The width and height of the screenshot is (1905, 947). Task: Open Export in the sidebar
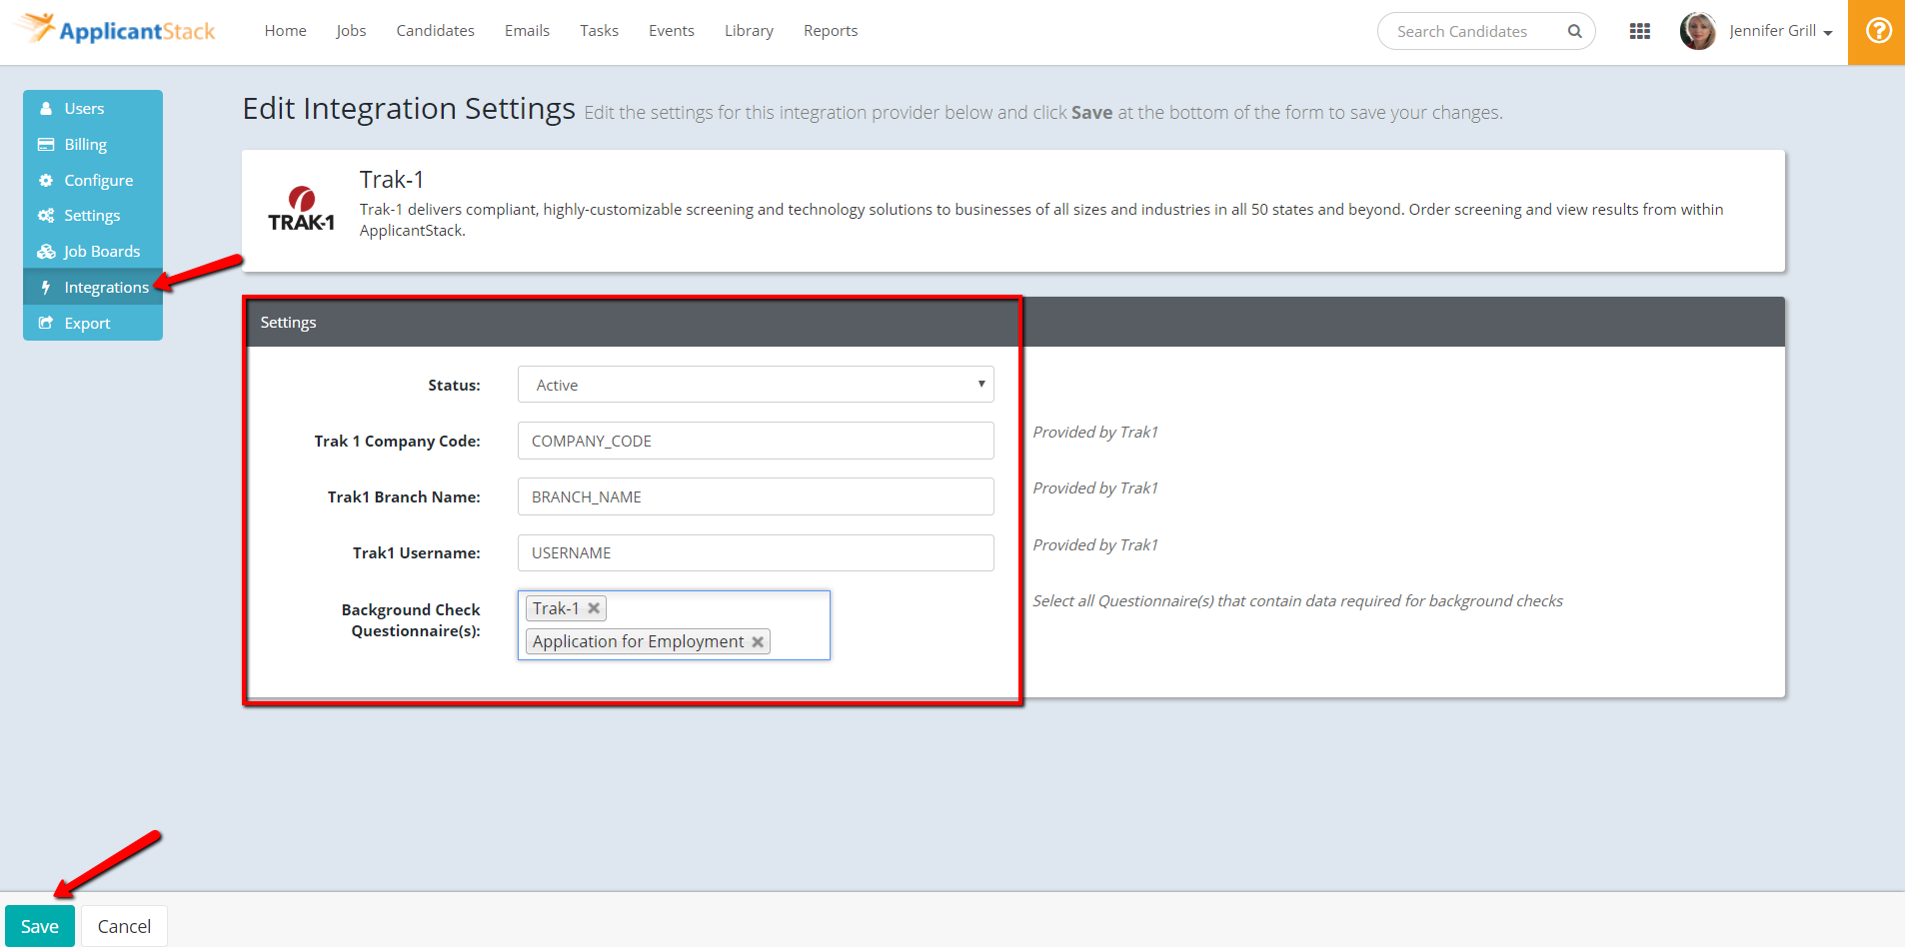(x=87, y=324)
